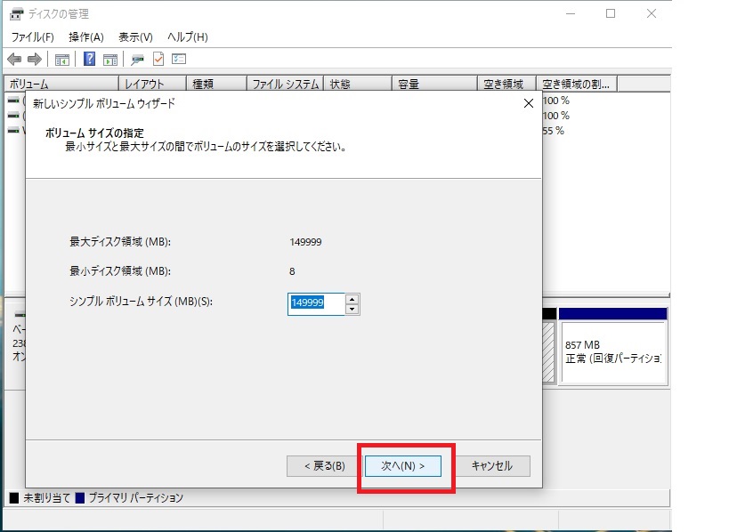Open the ヘルプ(H) menu
The width and height of the screenshot is (729, 532).
click(185, 36)
